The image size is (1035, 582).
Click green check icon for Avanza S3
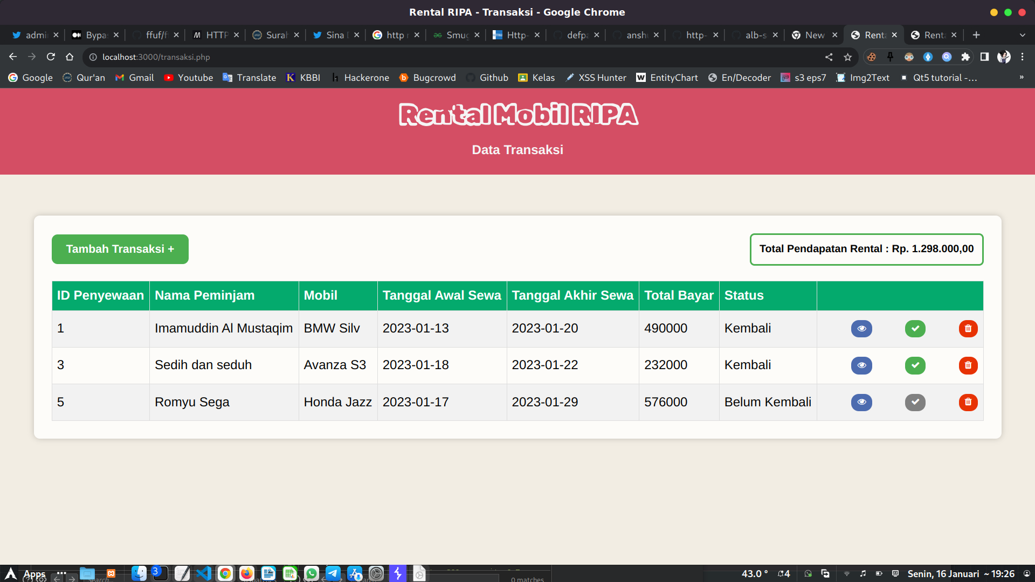pyautogui.click(x=915, y=365)
